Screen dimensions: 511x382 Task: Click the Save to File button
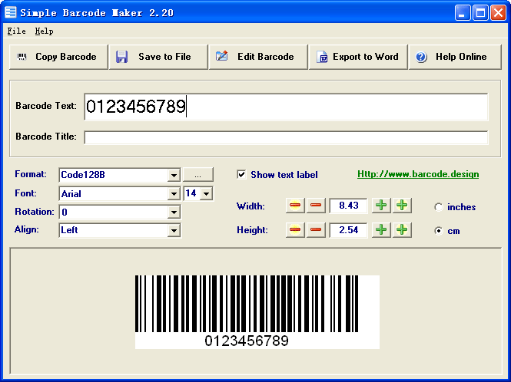coord(158,57)
